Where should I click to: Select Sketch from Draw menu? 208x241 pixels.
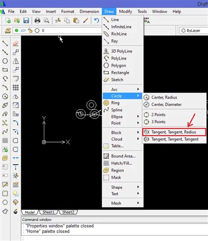point(122,80)
